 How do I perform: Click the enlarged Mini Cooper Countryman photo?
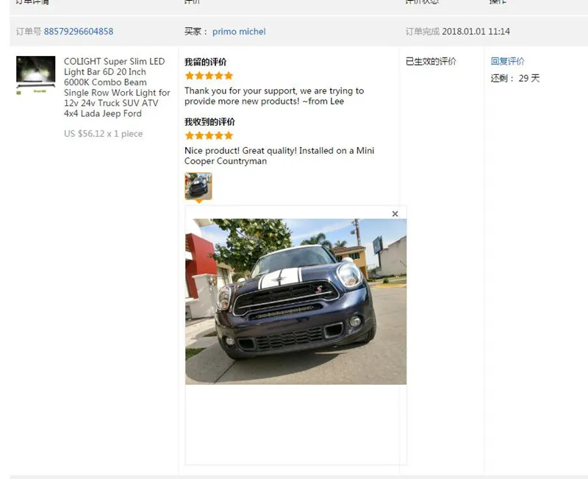[x=296, y=302]
